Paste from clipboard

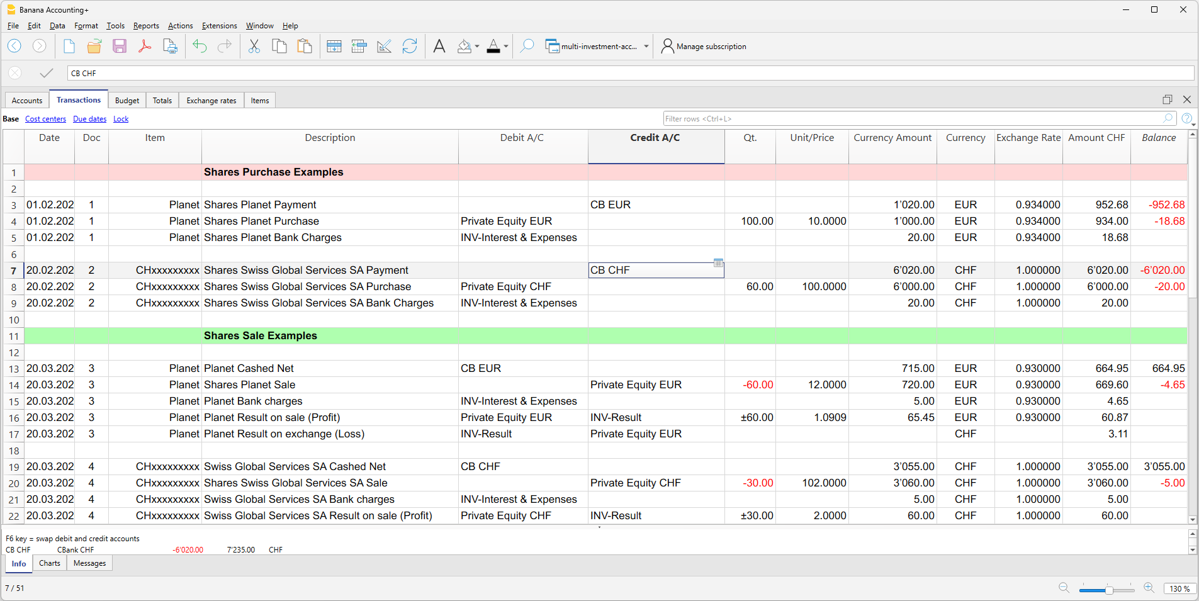pos(305,46)
